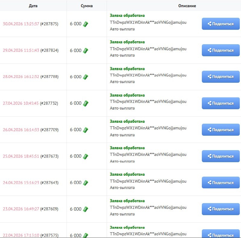The image size is (241, 238).
Task: Click the 6 000 amount in row #287609
Action: pos(76,209)
